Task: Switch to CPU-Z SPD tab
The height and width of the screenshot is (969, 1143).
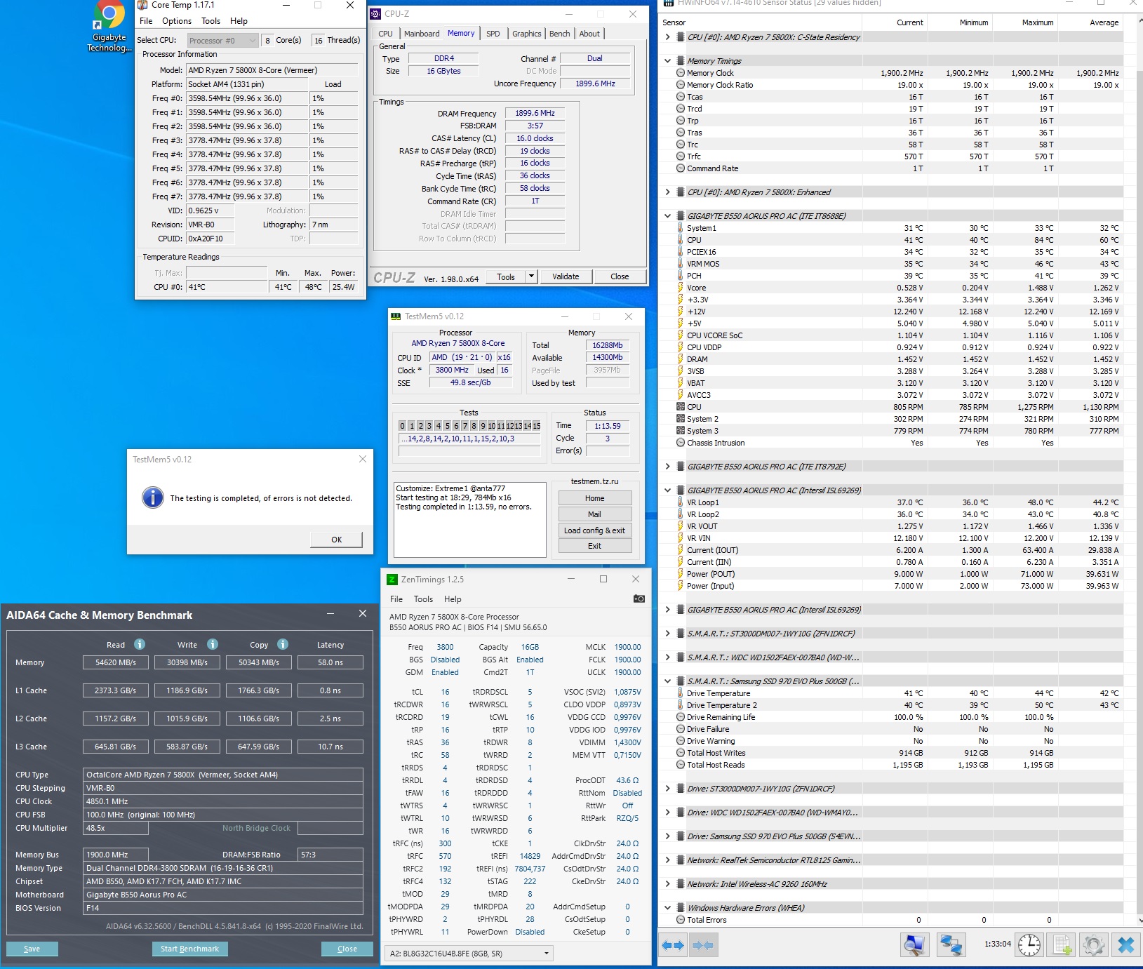Action: point(493,34)
